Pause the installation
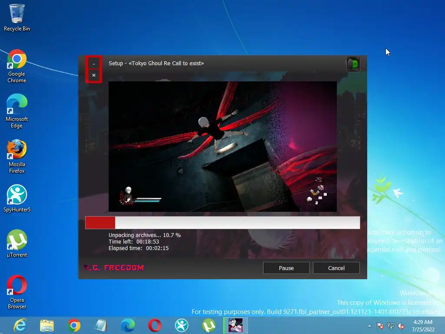 286,268
